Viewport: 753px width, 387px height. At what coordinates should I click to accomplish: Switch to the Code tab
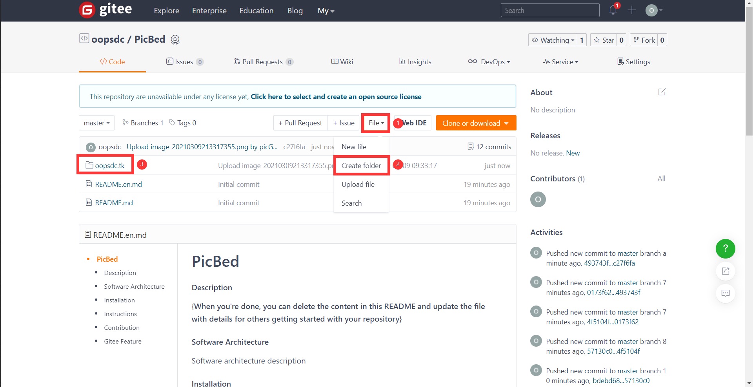tap(112, 61)
